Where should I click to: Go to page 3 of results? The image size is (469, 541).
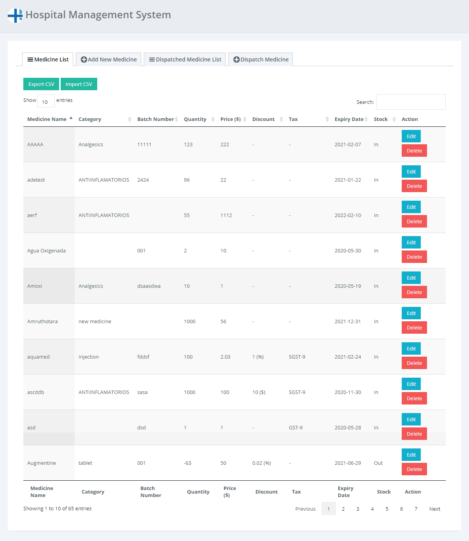click(x=358, y=509)
